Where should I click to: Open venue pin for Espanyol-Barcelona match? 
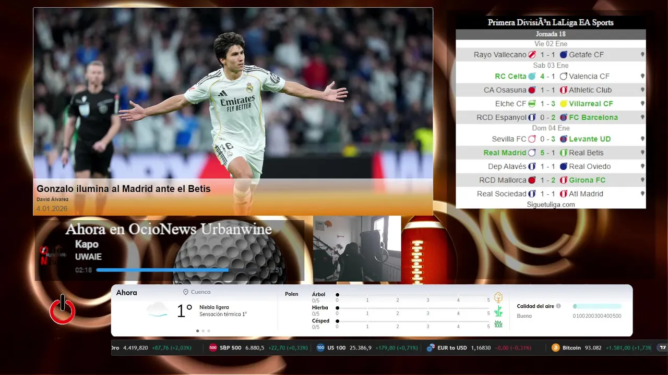pyautogui.click(x=642, y=117)
